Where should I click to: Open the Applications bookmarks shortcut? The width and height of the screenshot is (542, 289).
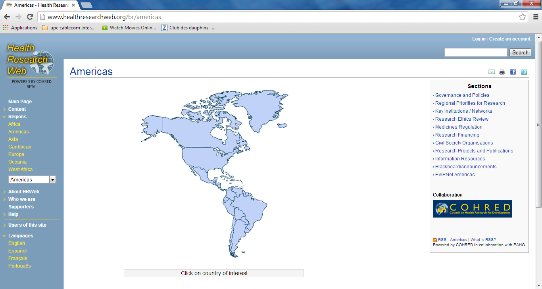tap(20, 28)
